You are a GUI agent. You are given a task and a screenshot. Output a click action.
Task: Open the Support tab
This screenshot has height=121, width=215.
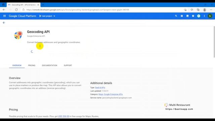pos(68,66)
